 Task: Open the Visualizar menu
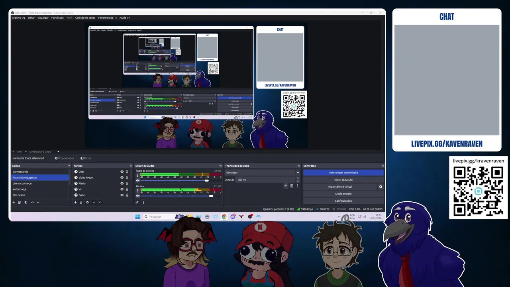(x=43, y=18)
